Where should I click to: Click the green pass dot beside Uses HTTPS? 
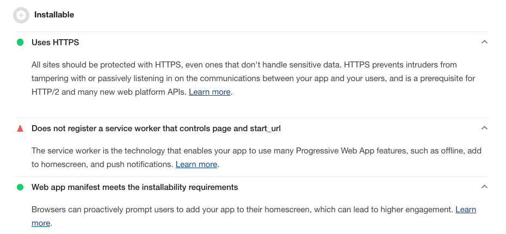pos(20,42)
